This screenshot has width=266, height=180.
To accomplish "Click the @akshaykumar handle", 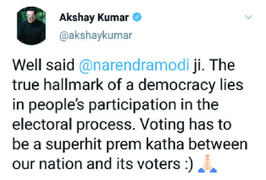I will [96, 36].
